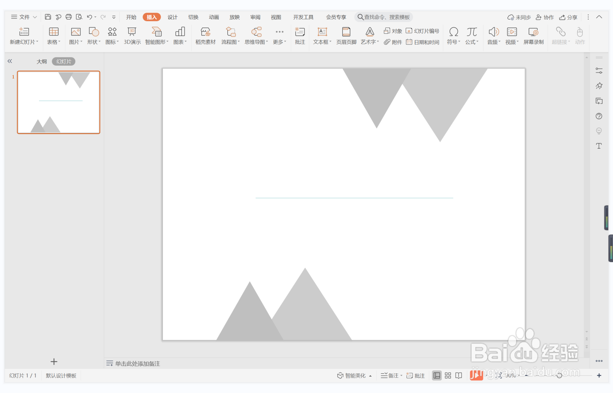Toggle normal view in the status bar

(436, 376)
